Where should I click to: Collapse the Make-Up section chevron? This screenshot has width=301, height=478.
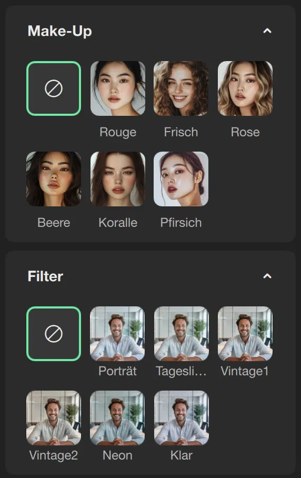coord(267,31)
